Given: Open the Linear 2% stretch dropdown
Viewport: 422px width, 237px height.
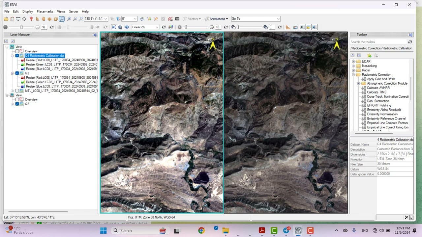Looking at the screenshot, I should pyautogui.click(x=157, y=27).
